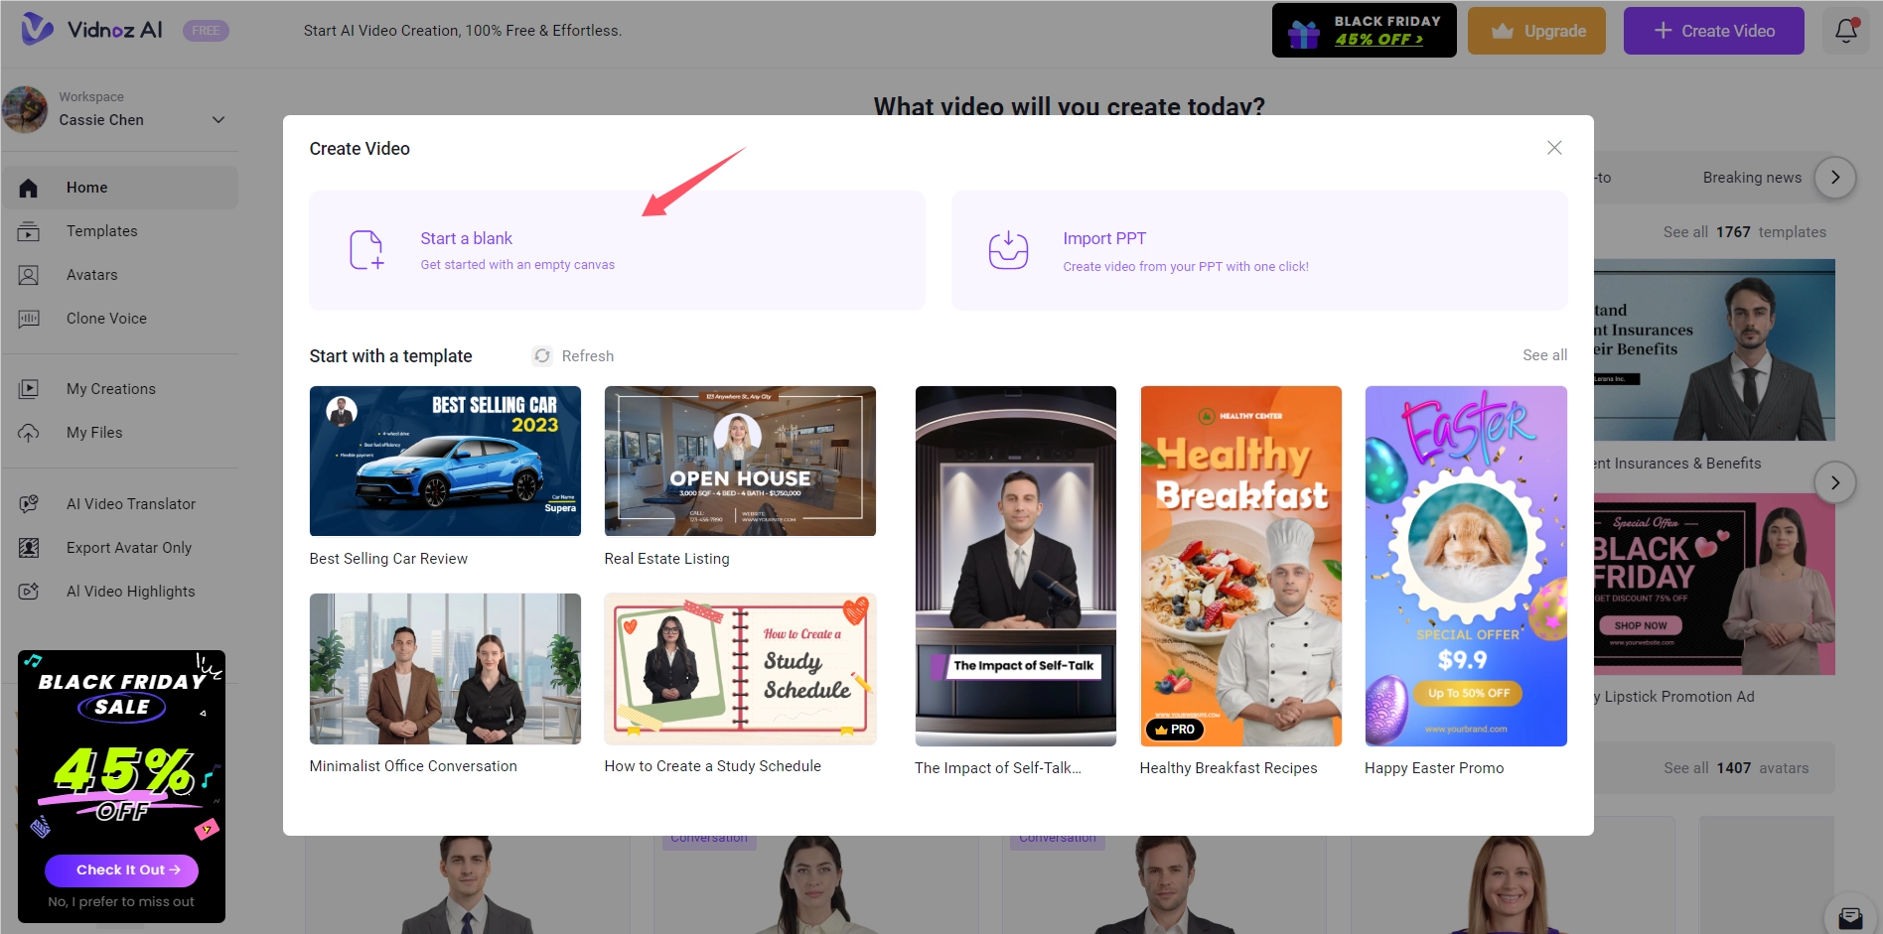Click the Refresh templates icon
Screen dimensions: 1883x934
point(542,356)
